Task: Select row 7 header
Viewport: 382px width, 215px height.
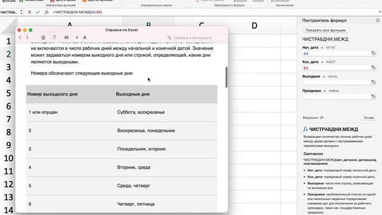Action: pyautogui.click(x=8, y=119)
